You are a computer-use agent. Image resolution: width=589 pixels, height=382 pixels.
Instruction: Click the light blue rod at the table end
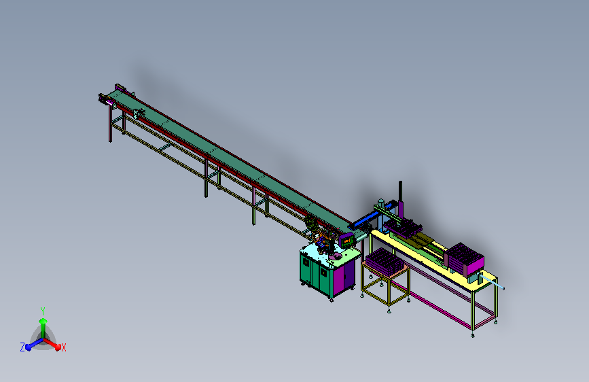[493, 282]
